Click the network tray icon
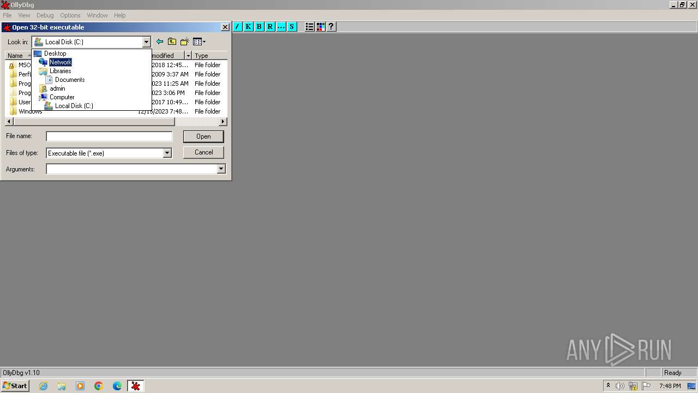The width and height of the screenshot is (698, 393). pos(633,386)
